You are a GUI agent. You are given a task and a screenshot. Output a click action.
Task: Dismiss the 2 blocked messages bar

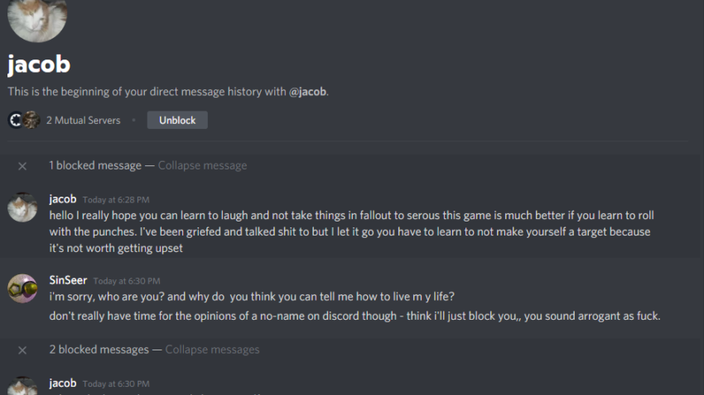coord(22,350)
